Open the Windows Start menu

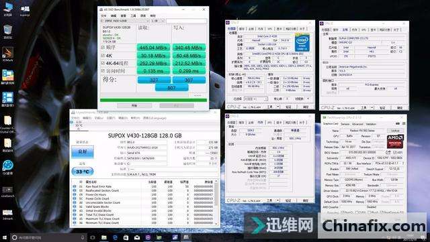tap(5, 237)
